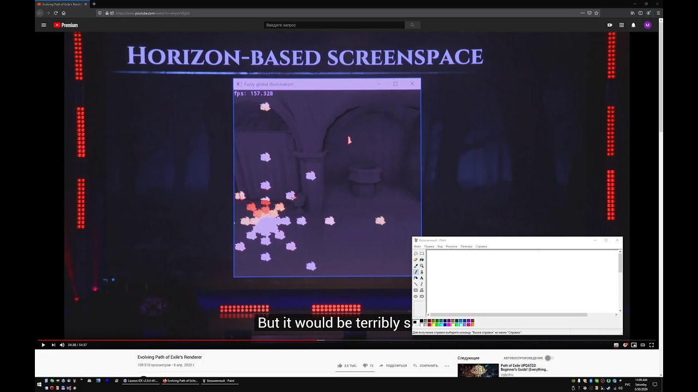Open the purple M account avatar
Image resolution: width=698 pixels, height=392 pixels.
tap(647, 25)
